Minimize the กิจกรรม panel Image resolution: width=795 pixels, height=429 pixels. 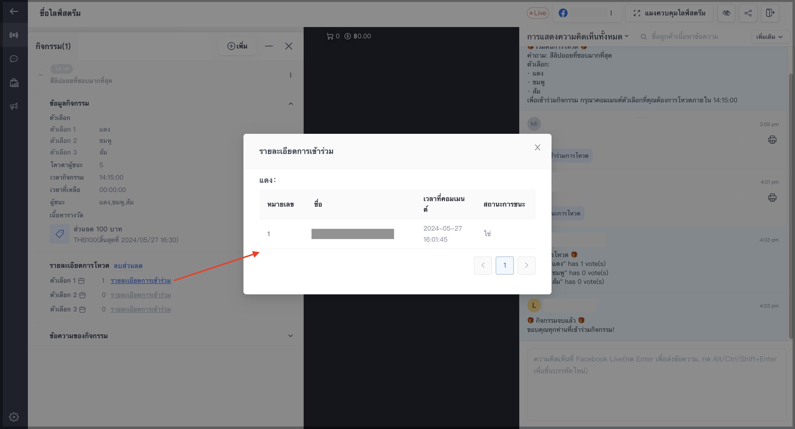[269, 46]
